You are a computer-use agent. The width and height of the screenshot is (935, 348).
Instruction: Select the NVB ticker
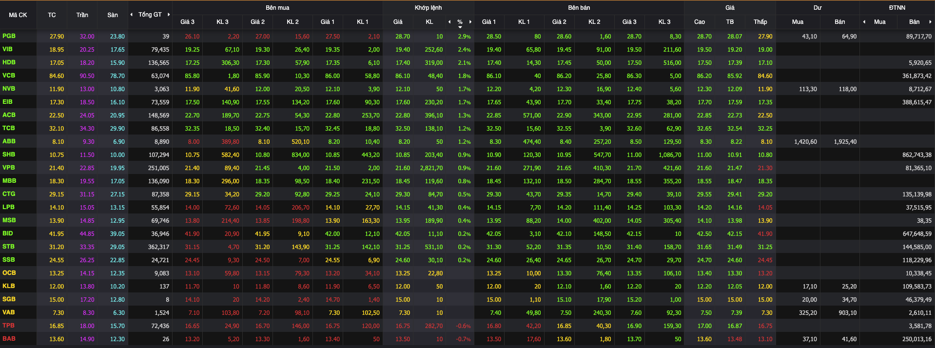[x=9, y=89]
